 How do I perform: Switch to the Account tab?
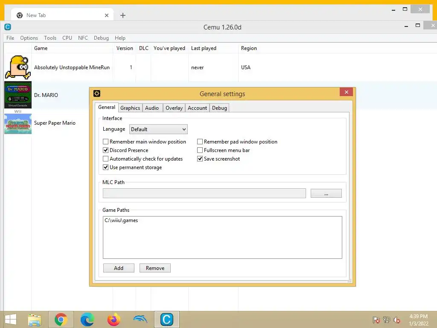coord(197,108)
